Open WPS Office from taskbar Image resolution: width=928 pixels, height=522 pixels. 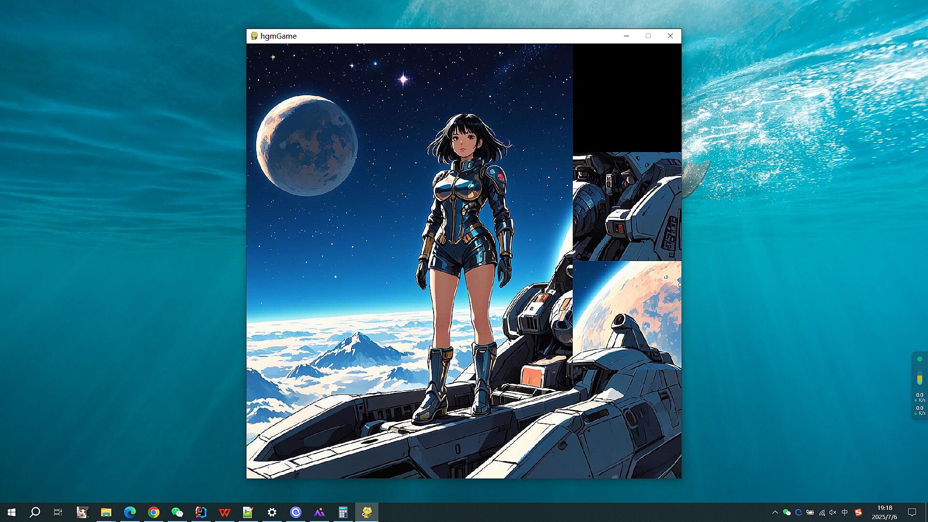[x=225, y=512]
